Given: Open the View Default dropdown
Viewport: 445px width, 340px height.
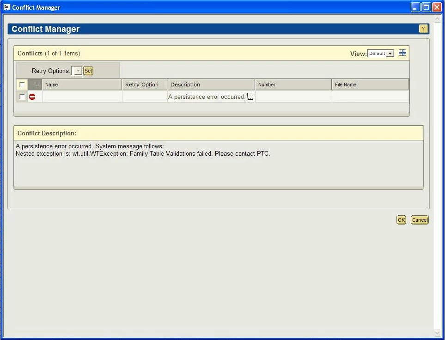Looking at the screenshot, I should [381, 53].
